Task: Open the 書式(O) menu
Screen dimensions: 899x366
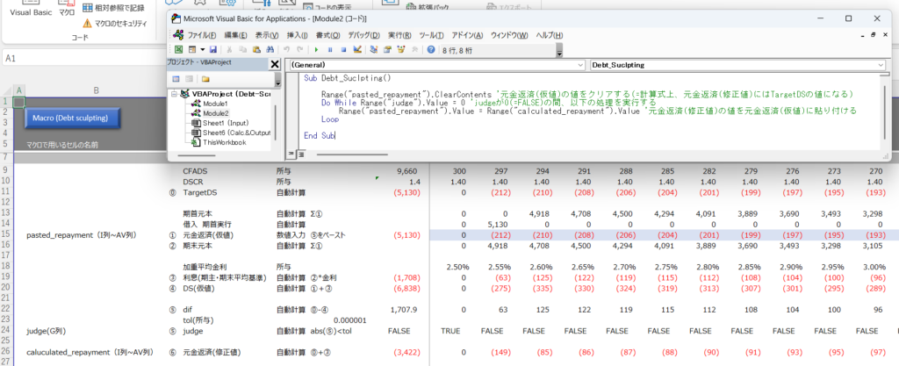Action: point(327,34)
